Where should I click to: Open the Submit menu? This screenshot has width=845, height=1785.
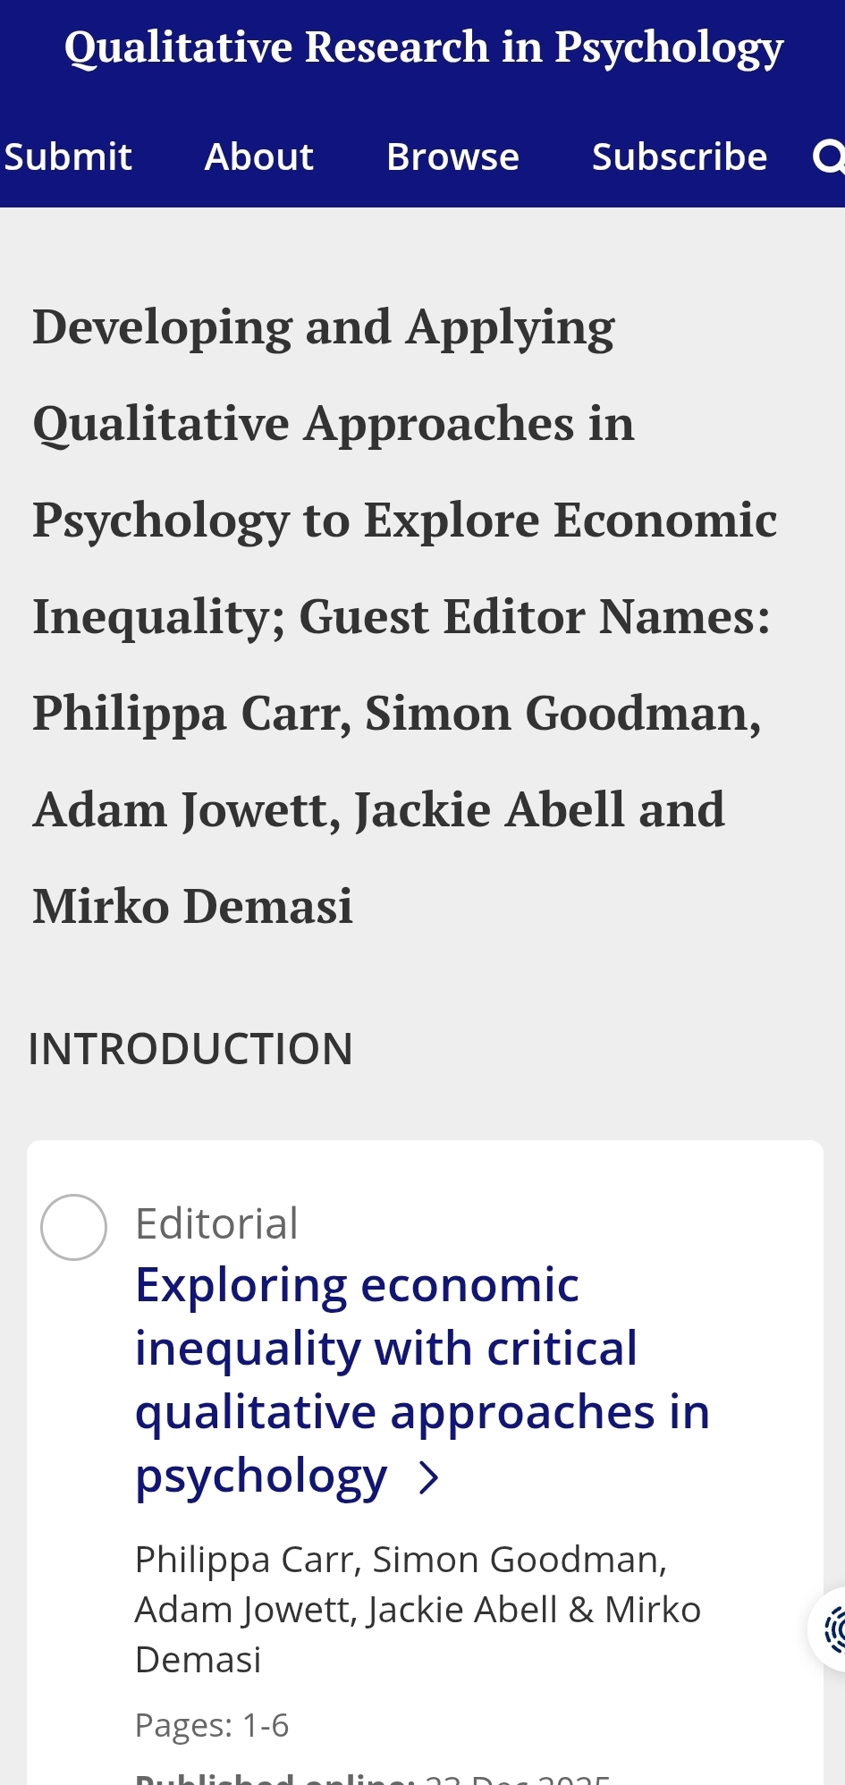pyautogui.click(x=68, y=157)
